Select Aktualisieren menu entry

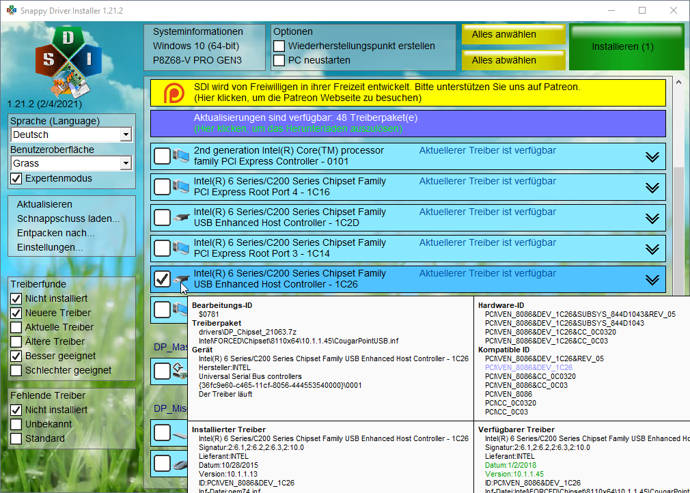(44, 204)
